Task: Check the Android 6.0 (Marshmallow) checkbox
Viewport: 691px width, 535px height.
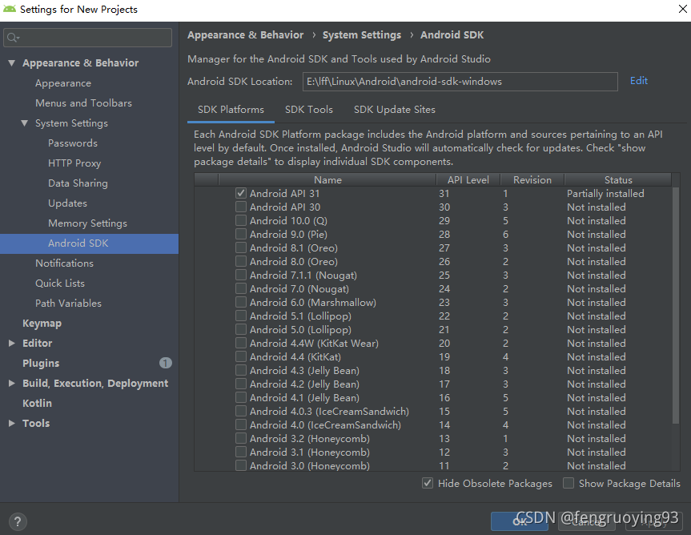Action: (241, 303)
